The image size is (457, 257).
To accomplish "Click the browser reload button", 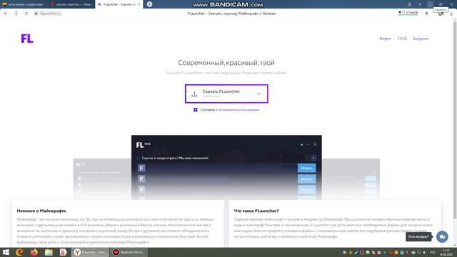I will [x=26, y=14].
